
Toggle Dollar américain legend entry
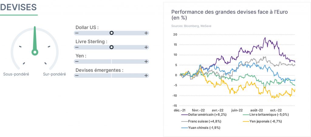click(204, 115)
